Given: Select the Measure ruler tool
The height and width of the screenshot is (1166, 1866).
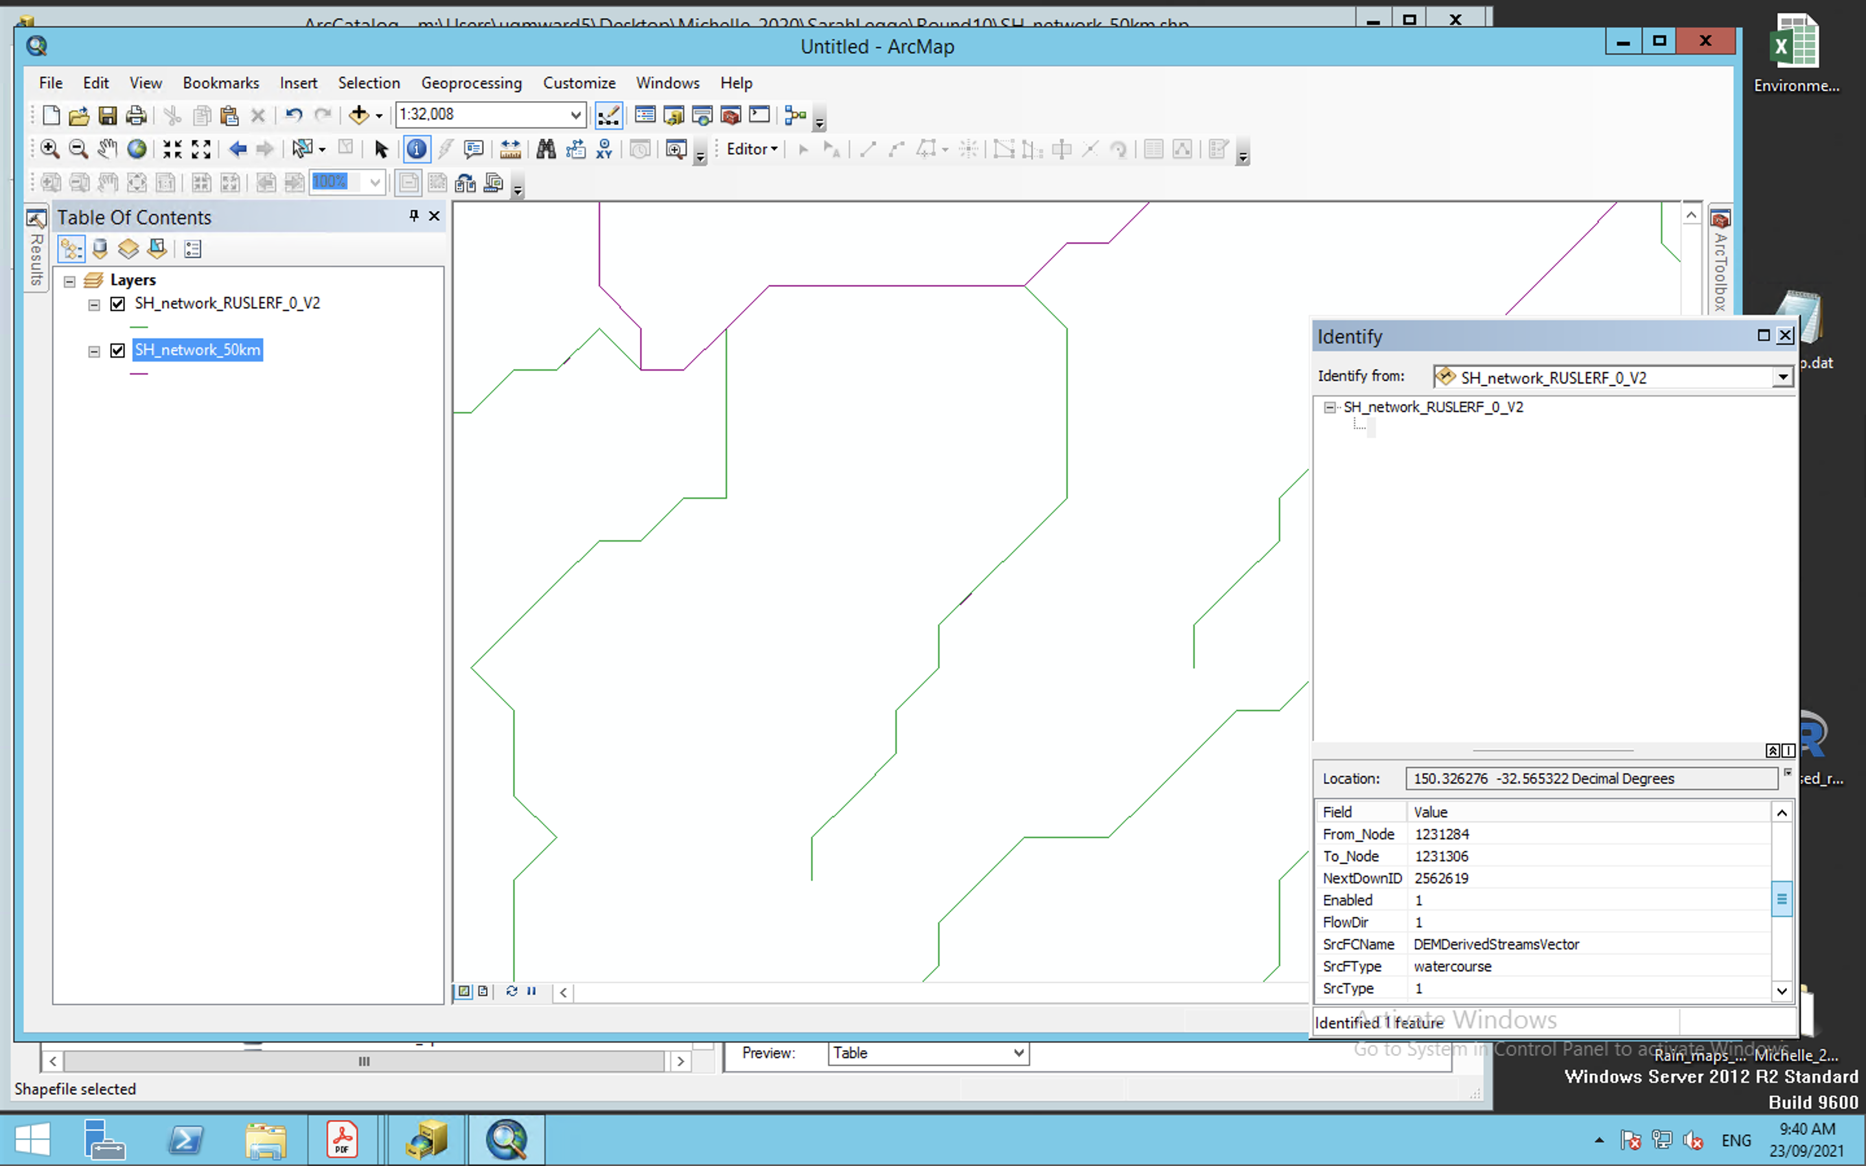Looking at the screenshot, I should 510,149.
